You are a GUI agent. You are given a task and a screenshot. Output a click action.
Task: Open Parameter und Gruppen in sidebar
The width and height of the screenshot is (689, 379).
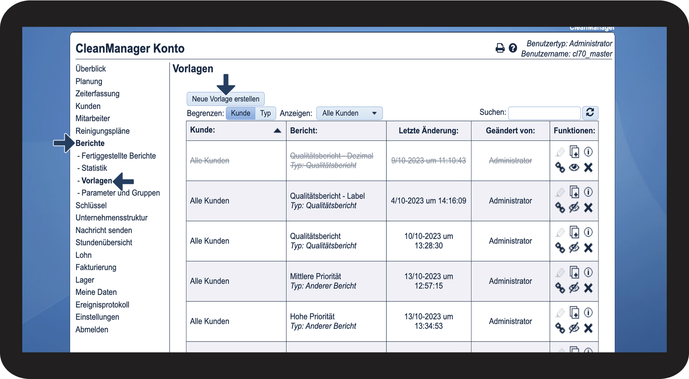click(x=120, y=193)
